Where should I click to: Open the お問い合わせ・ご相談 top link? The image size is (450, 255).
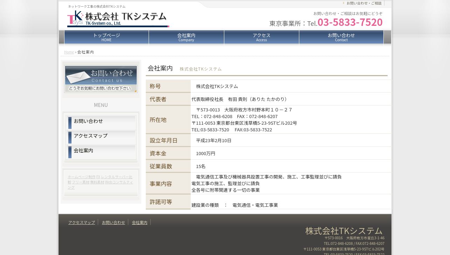[x=364, y=3]
